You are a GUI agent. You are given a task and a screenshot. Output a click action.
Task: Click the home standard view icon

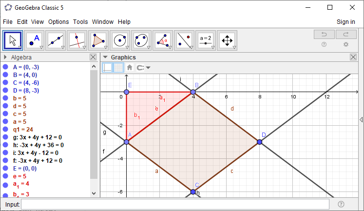tap(130, 68)
